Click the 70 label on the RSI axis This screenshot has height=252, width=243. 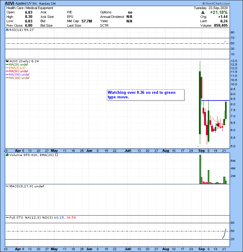coord(233,38)
